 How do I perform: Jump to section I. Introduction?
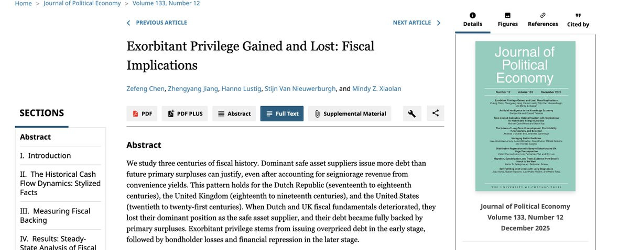[45, 155]
